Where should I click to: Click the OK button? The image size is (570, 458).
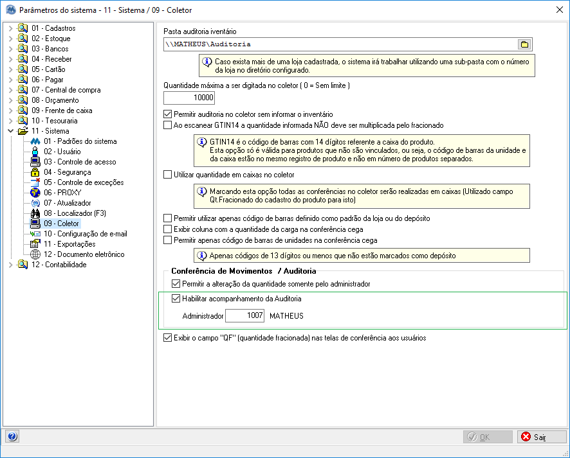488,437
